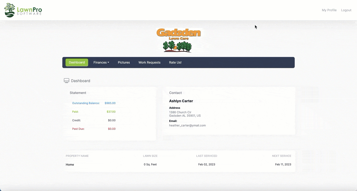
Task: Click the Dashboard monitor icon
Action: click(66, 81)
